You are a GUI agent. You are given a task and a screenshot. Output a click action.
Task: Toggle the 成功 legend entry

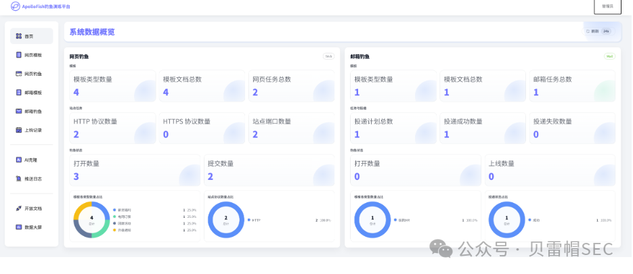tap(534, 221)
